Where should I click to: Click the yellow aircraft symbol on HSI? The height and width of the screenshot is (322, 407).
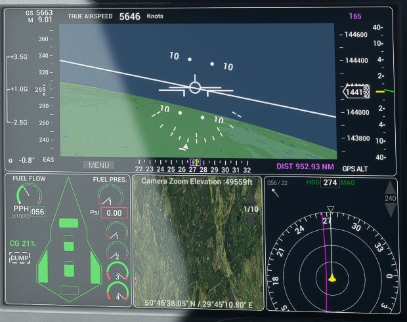[x=332, y=278]
